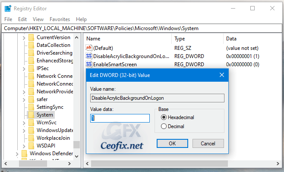Screen dimensions: 284x172
Task: Click the DataCollection folder icon
Action: (x=31, y=45)
